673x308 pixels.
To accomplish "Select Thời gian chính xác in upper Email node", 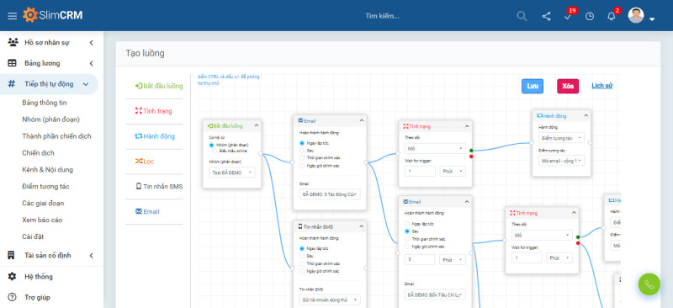I will (x=302, y=157).
